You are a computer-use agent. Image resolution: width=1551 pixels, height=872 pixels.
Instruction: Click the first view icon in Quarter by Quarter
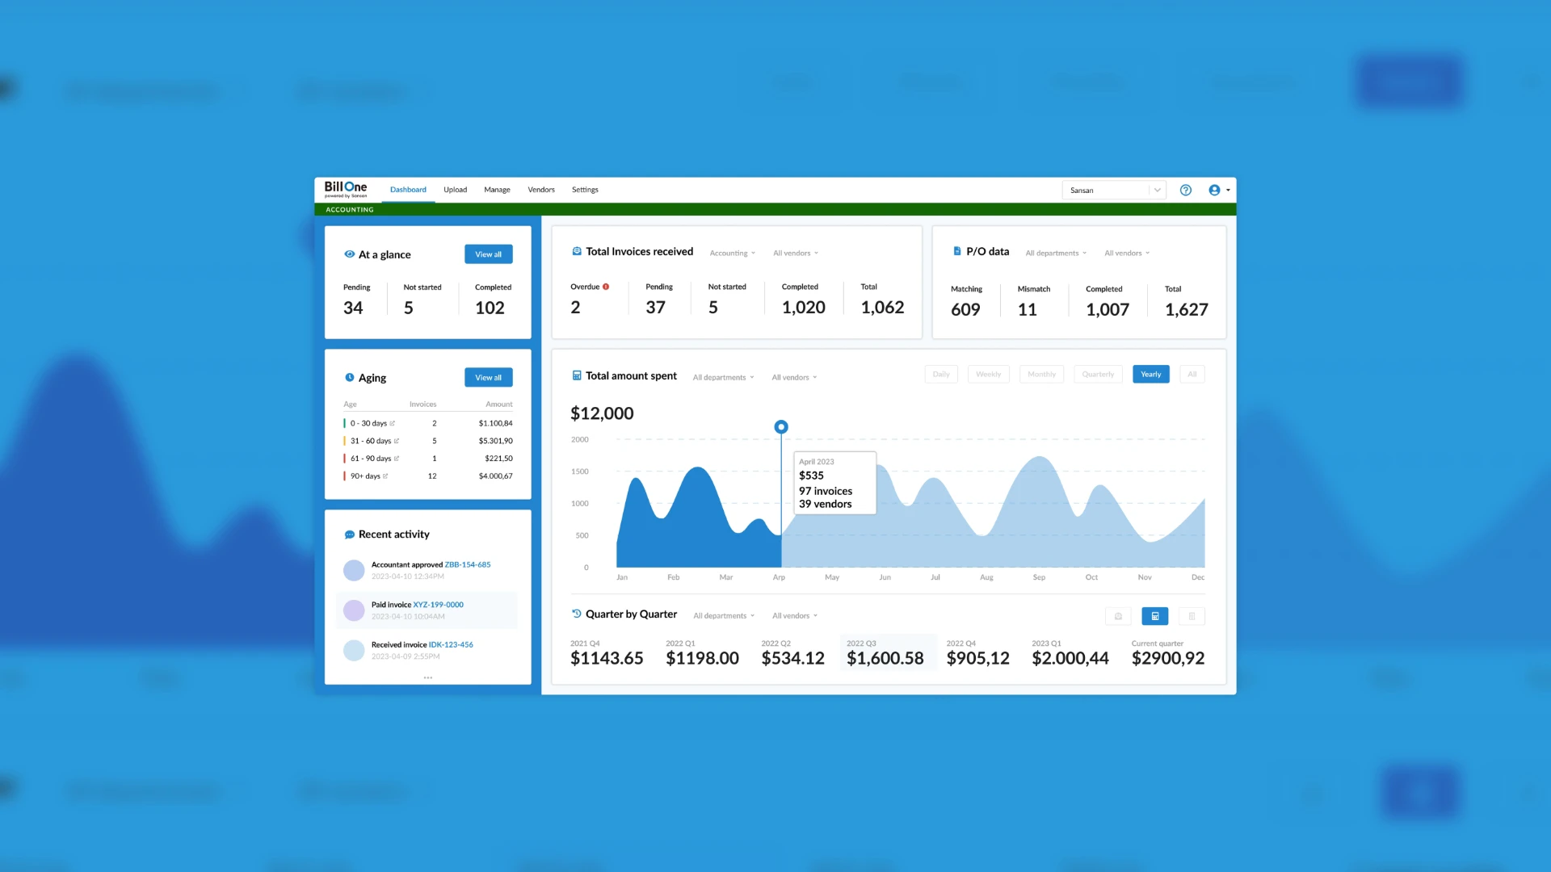(x=1118, y=616)
